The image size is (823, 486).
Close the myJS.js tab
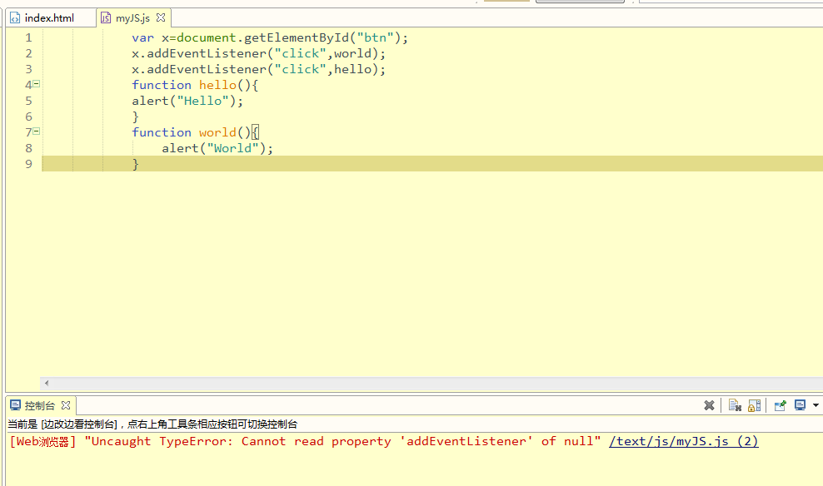[161, 17]
